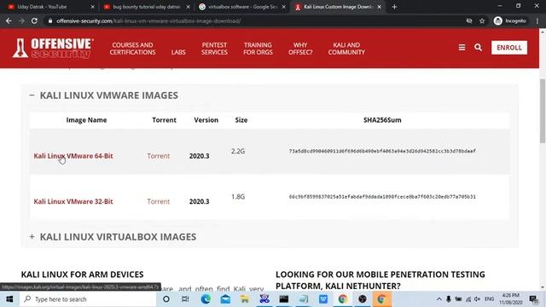Click the muted volume tray icon

[478, 299]
